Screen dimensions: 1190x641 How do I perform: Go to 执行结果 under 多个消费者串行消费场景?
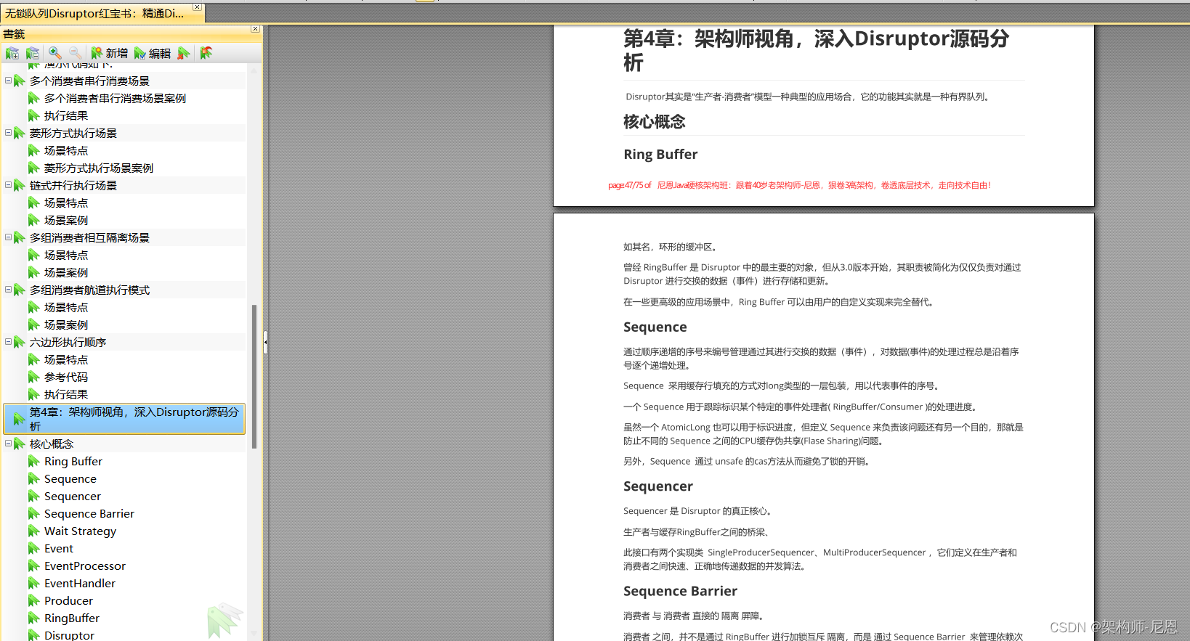click(x=66, y=115)
